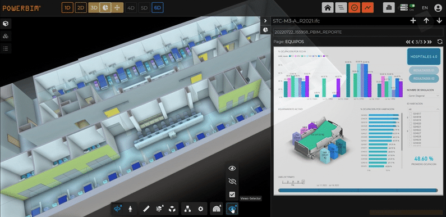This screenshot has height=217, width=446.
Task: Select the measure ruler tool
Action: click(x=146, y=209)
